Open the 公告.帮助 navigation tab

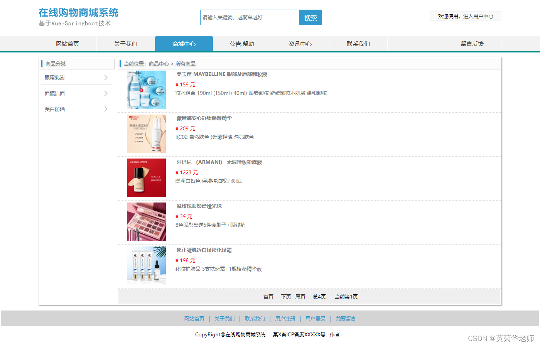click(x=242, y=44)
